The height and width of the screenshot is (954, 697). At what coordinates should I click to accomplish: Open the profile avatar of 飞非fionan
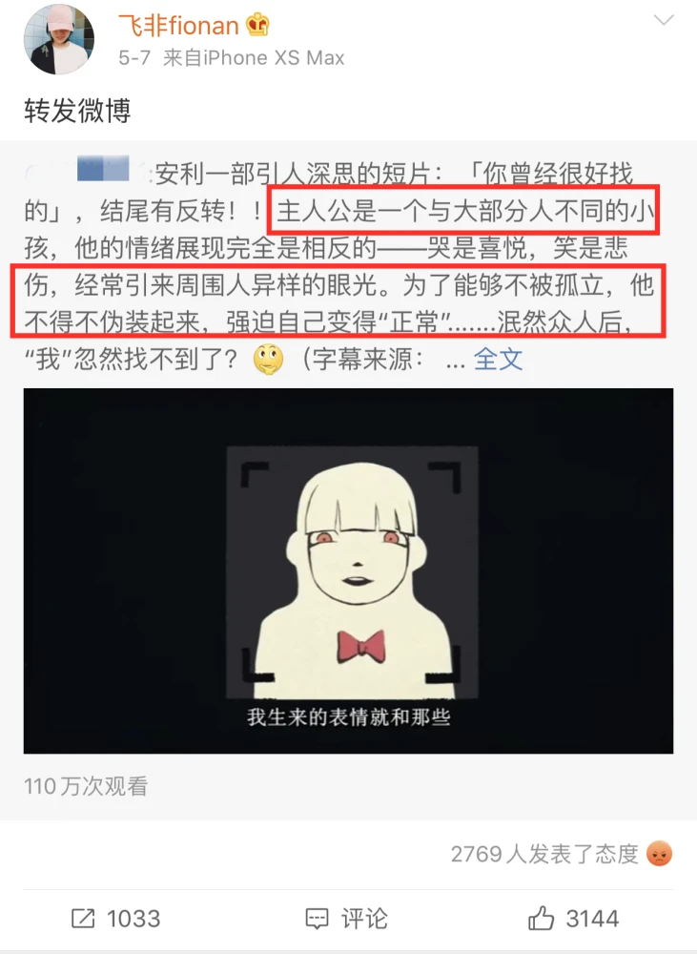[58, 39]
